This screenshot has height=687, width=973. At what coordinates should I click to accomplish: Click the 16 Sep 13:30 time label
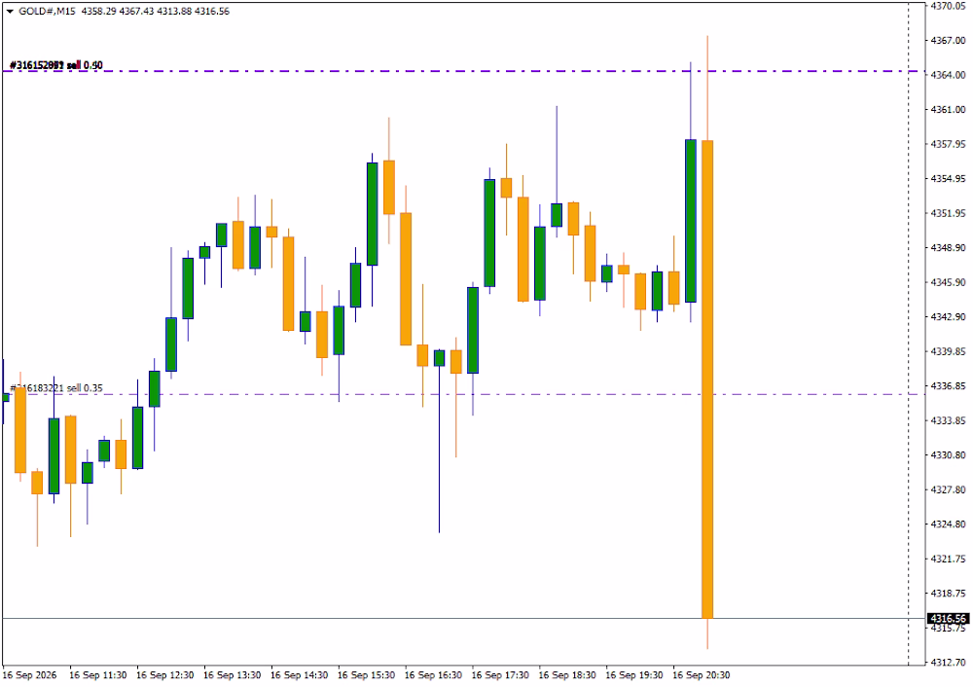click(233, 675)
